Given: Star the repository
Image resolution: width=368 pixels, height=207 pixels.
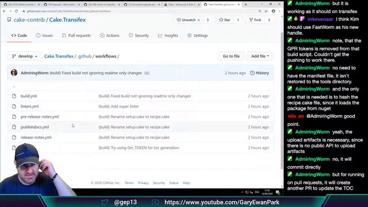Looking at the screenshot, I should (x=225, y=20).
